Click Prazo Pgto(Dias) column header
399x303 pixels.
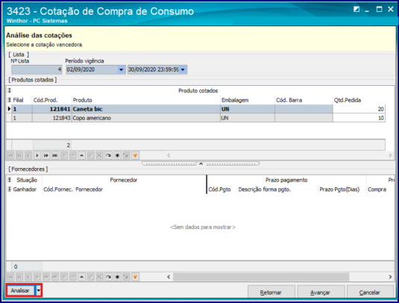pos(342,190)
